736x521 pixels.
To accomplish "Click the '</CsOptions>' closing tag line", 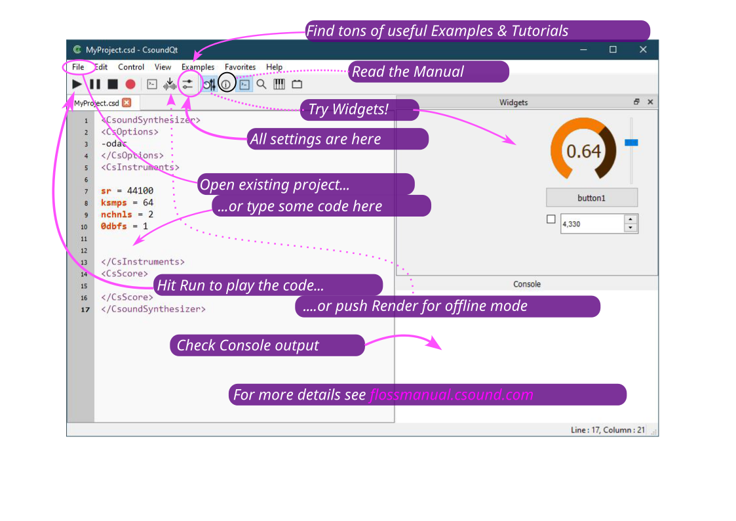I will (132, 155).
